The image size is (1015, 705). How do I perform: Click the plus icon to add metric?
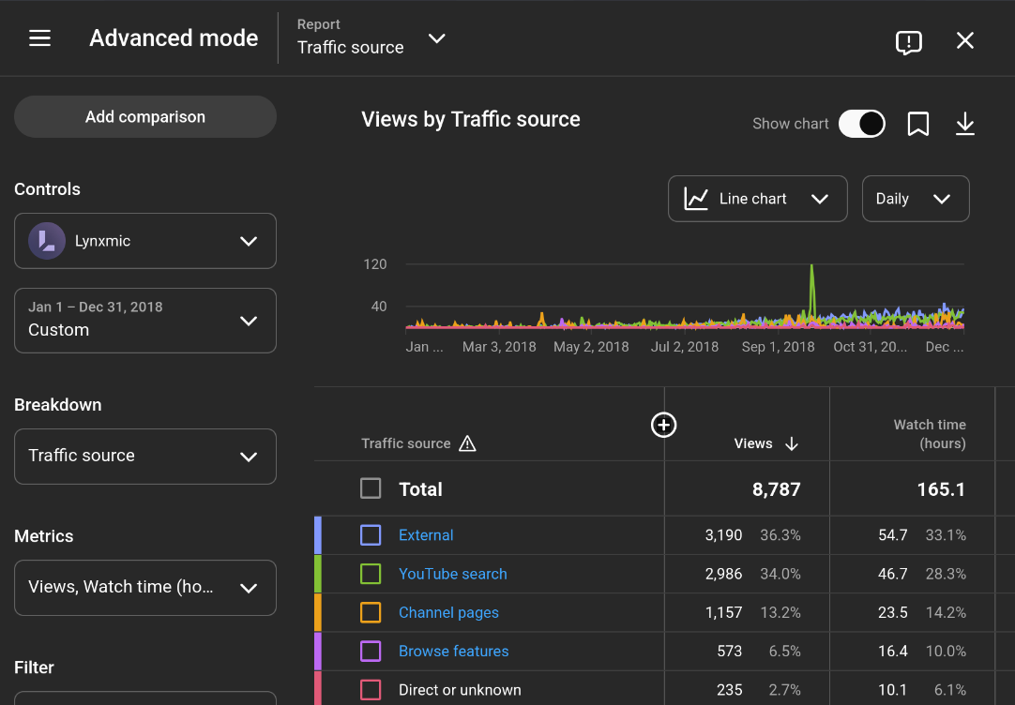coord(663,425)
